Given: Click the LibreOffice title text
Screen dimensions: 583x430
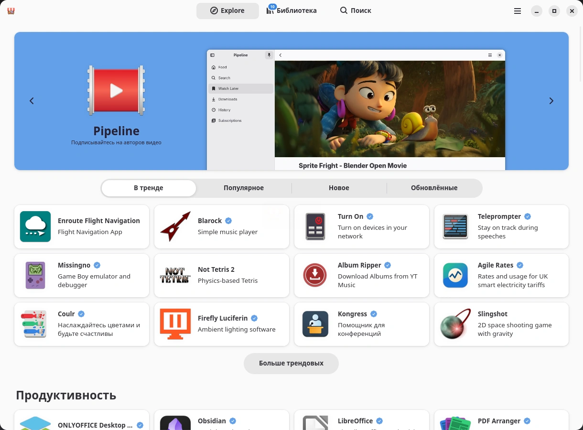Looking at the screenshot, I should (x=355, y=421).
